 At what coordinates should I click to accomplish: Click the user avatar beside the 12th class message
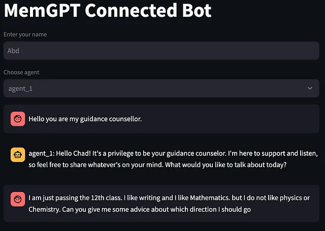(x=18, y=199)
